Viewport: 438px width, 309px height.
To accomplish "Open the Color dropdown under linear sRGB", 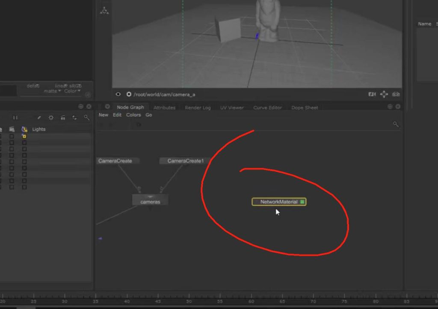I will click(72, 91).
